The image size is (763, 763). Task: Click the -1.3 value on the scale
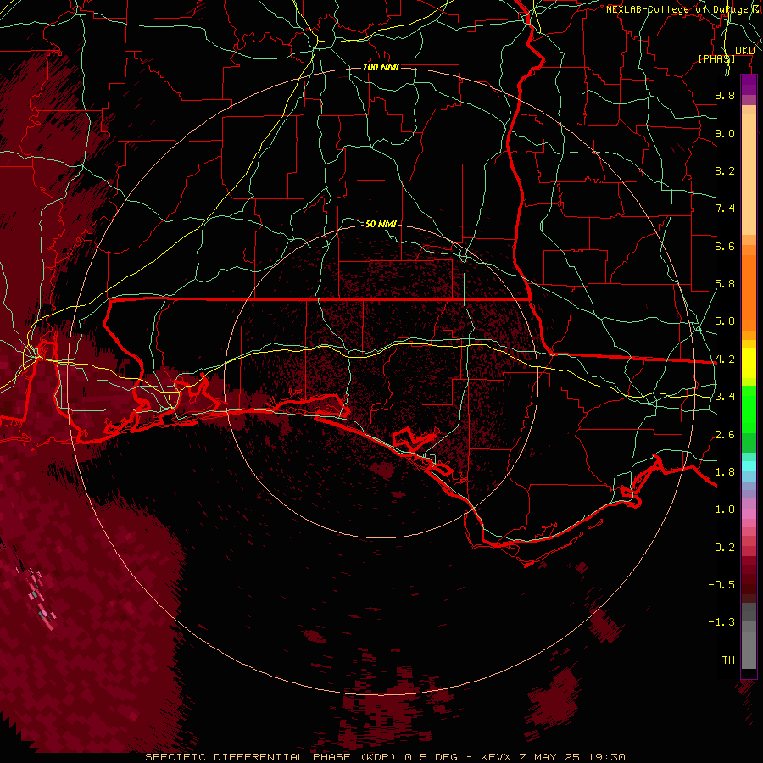coord(721,622)
